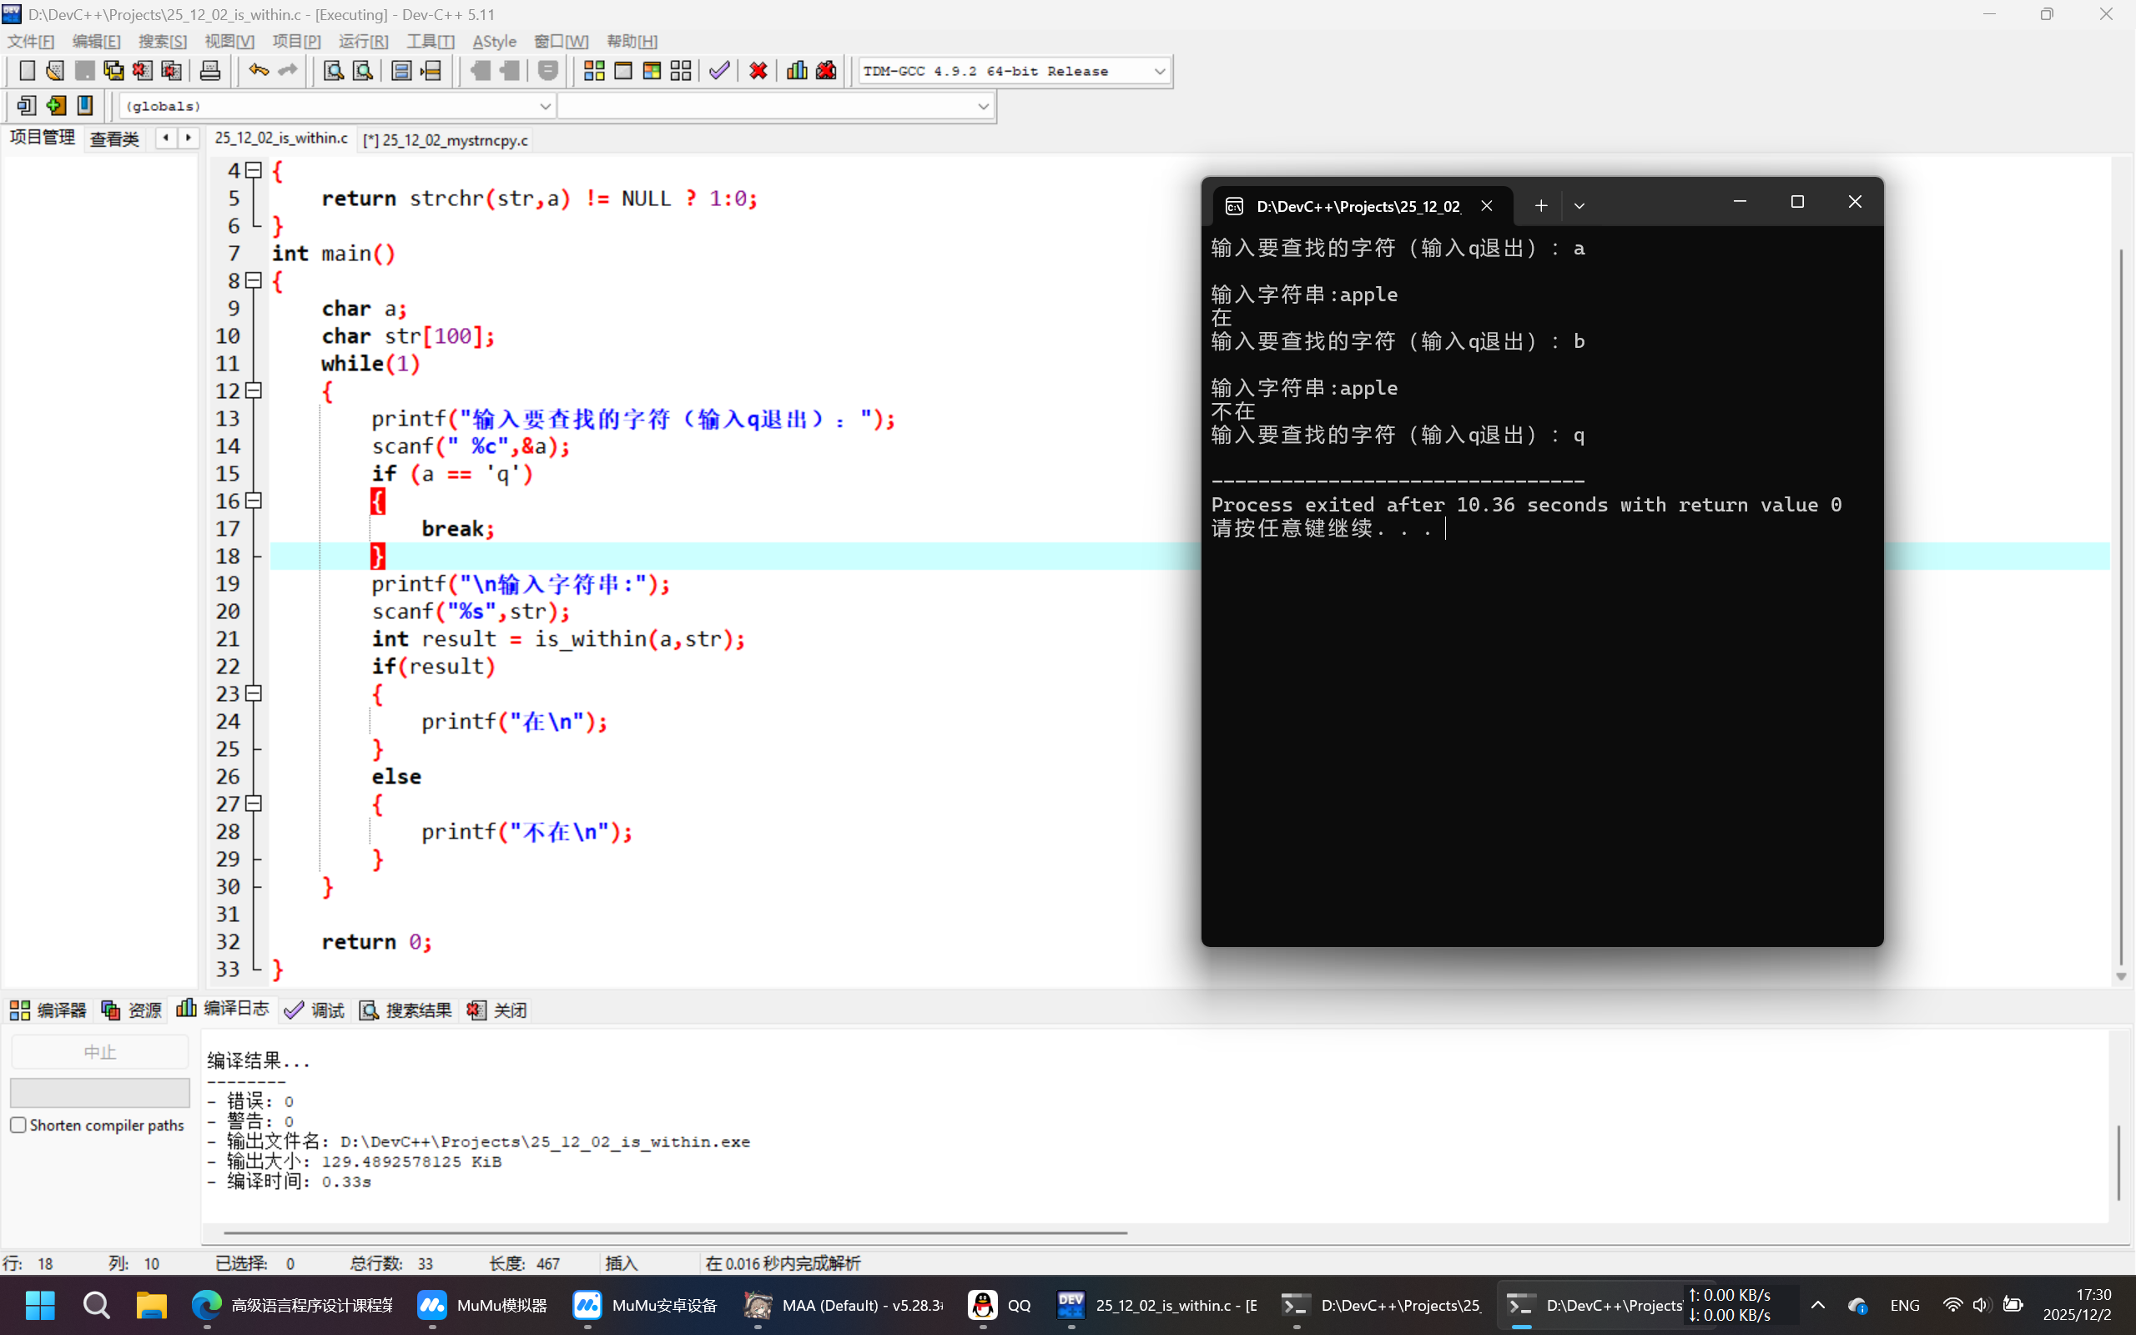The image size is (2136, 1335).
Task: Click the Compile grid icon in toolbar
Action: tap(594, 71)
